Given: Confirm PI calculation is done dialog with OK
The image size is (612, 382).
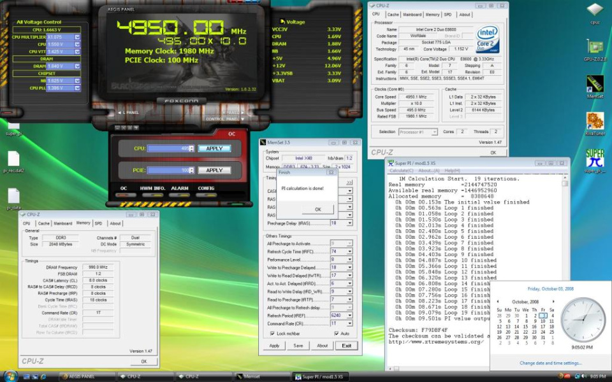Looking at the screenshot, I should [x=317, y=209].
